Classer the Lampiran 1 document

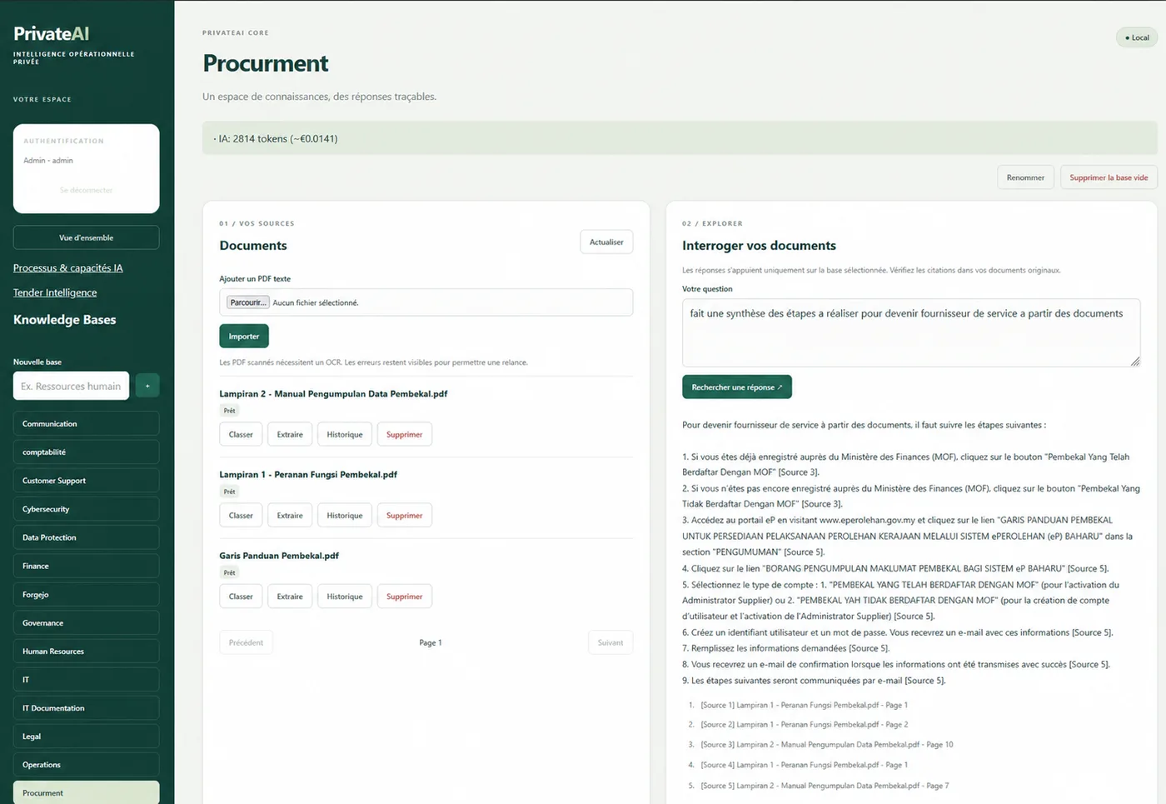pos(241,515)
